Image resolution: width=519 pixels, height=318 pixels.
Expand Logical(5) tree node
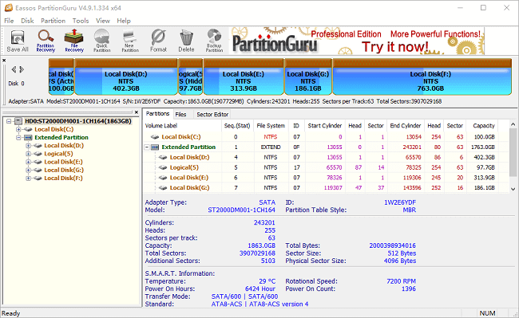(28, 154)
